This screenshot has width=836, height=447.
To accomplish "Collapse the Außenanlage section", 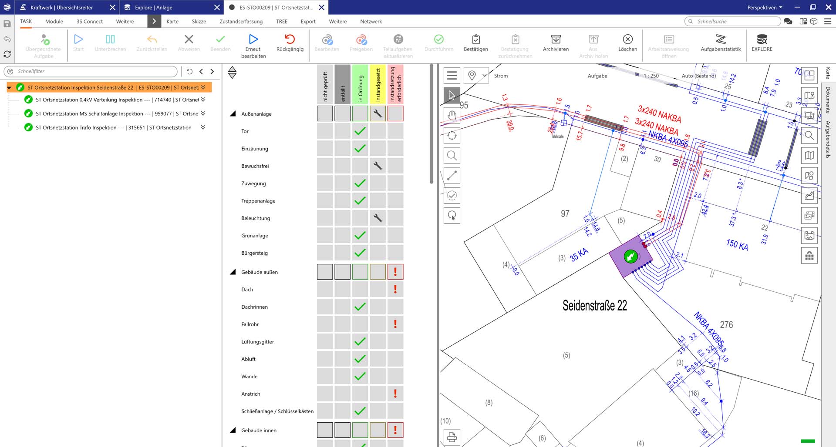I will point(233,114).
